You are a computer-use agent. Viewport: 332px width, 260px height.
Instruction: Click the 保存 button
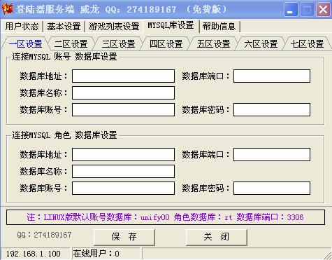[124, 237]
